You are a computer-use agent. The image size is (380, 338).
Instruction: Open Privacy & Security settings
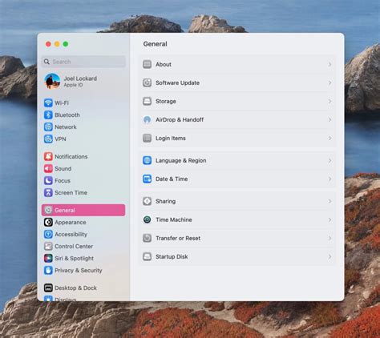click(83, 270)
